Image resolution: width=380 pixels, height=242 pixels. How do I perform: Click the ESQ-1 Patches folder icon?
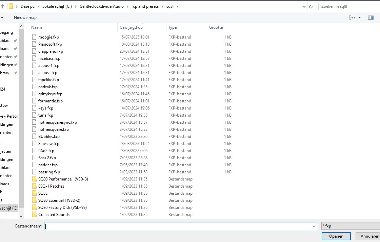click(34, 186)
